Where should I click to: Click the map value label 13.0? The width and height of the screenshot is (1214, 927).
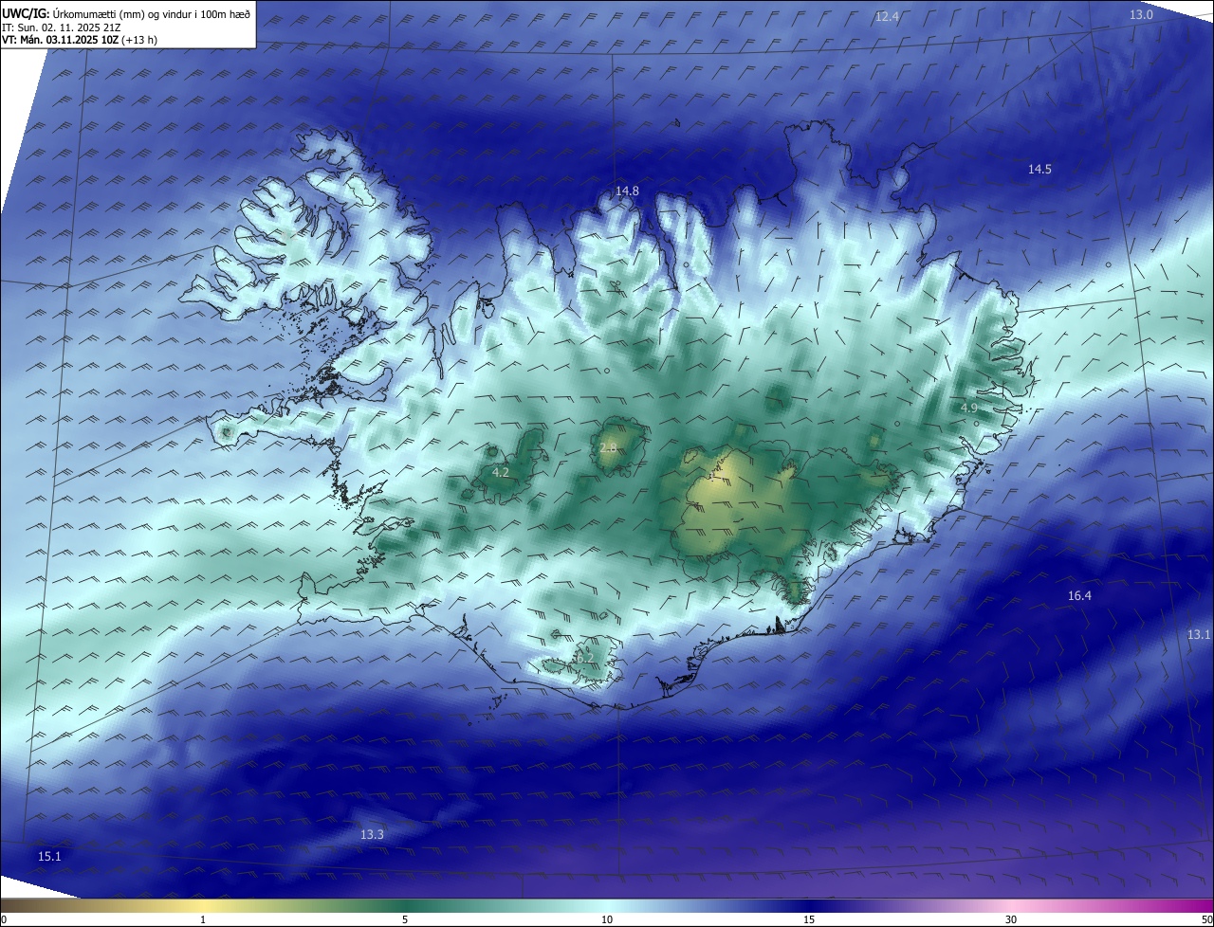tap(1141, 14)
